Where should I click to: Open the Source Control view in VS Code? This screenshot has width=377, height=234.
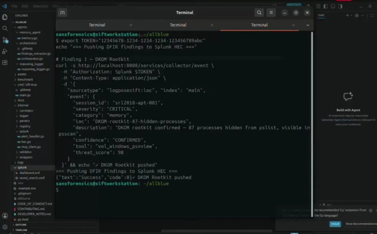point(5,40)
